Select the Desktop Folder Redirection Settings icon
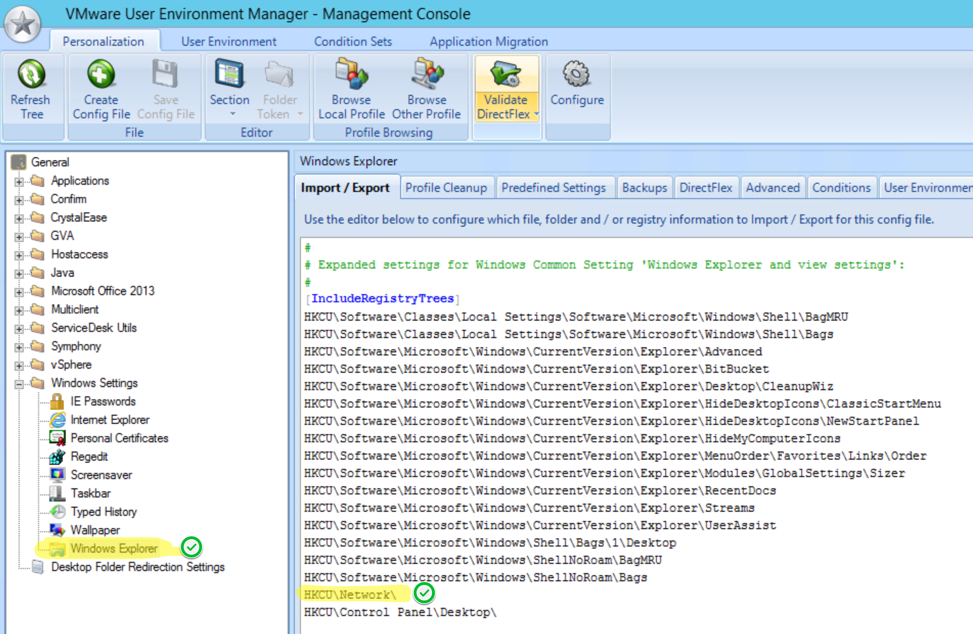The height and width of the screenshot is (634, 973). (38, 567)
